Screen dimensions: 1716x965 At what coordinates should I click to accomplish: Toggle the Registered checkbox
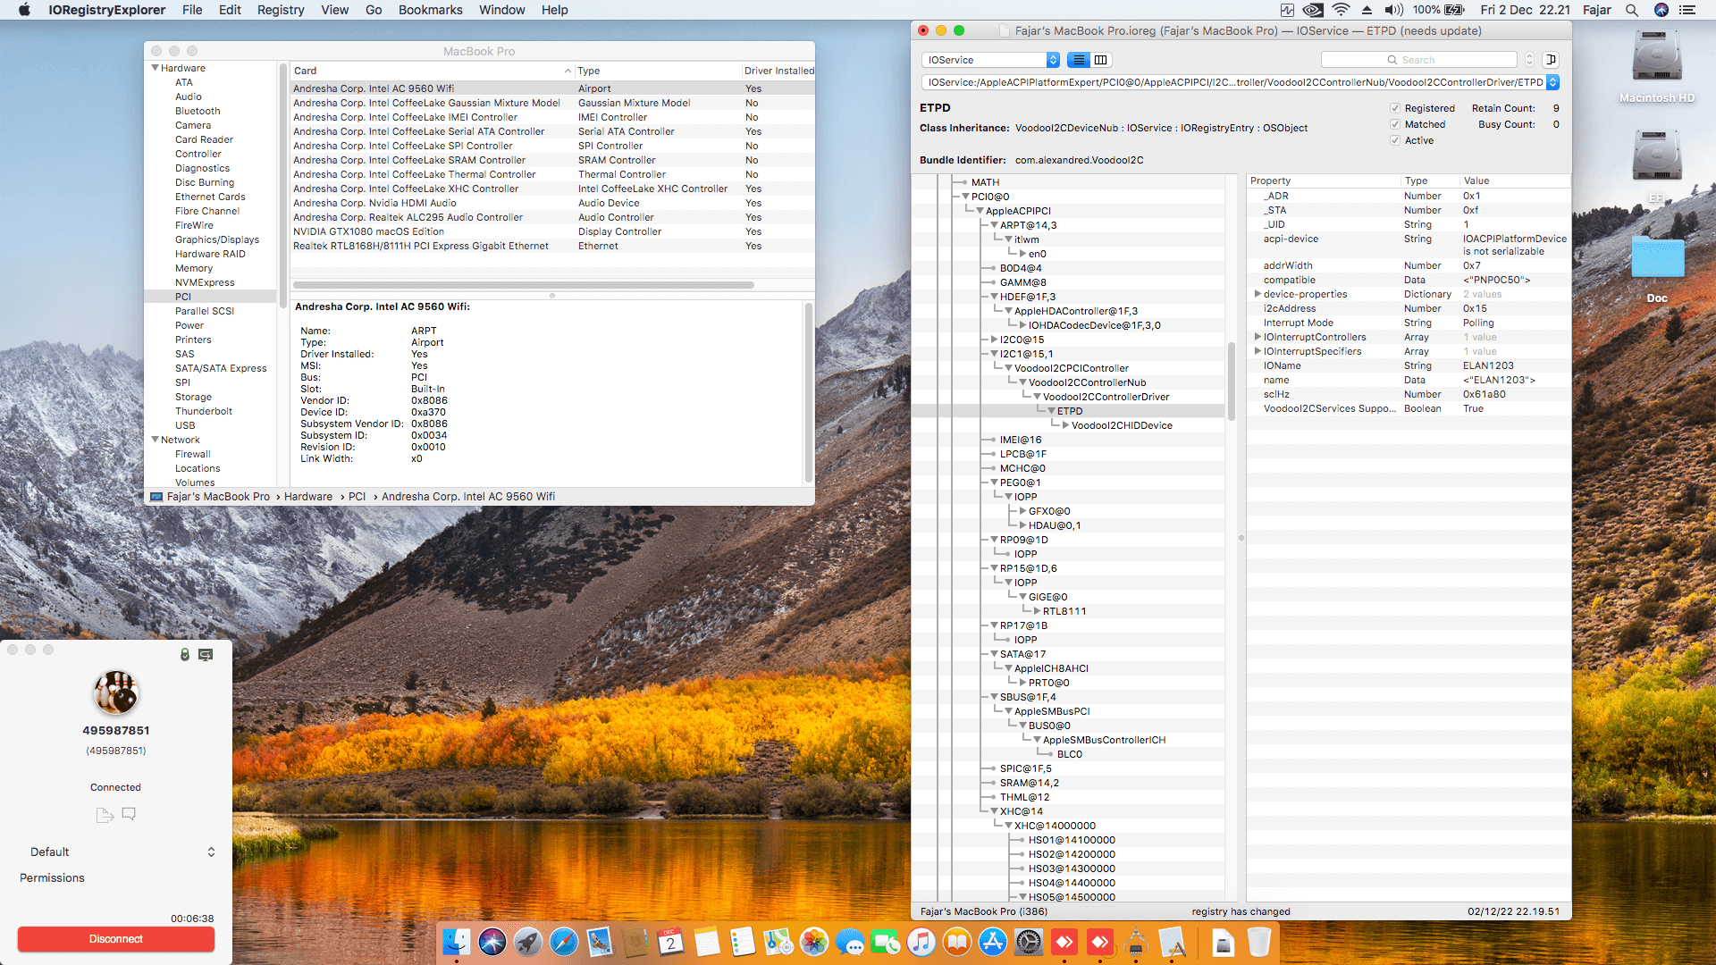(1394, 108)
